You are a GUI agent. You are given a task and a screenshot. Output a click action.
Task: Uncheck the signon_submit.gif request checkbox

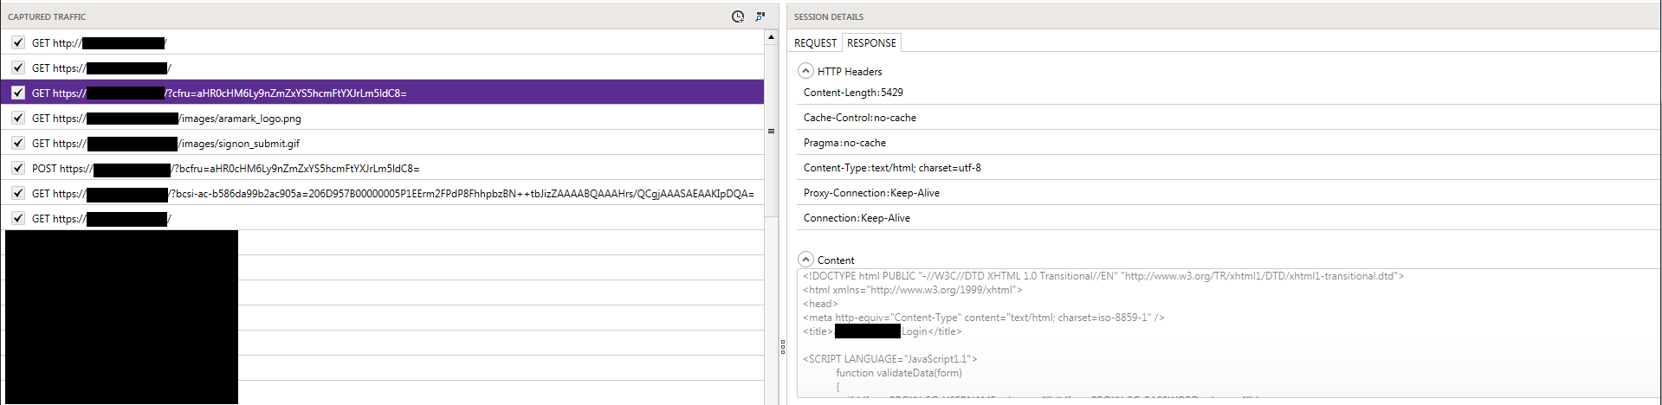tap(18, 143)
